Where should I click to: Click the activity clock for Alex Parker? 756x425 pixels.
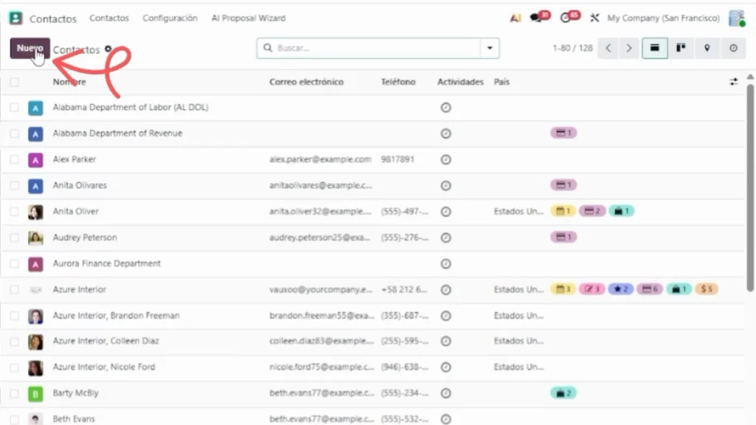[445, 159]
